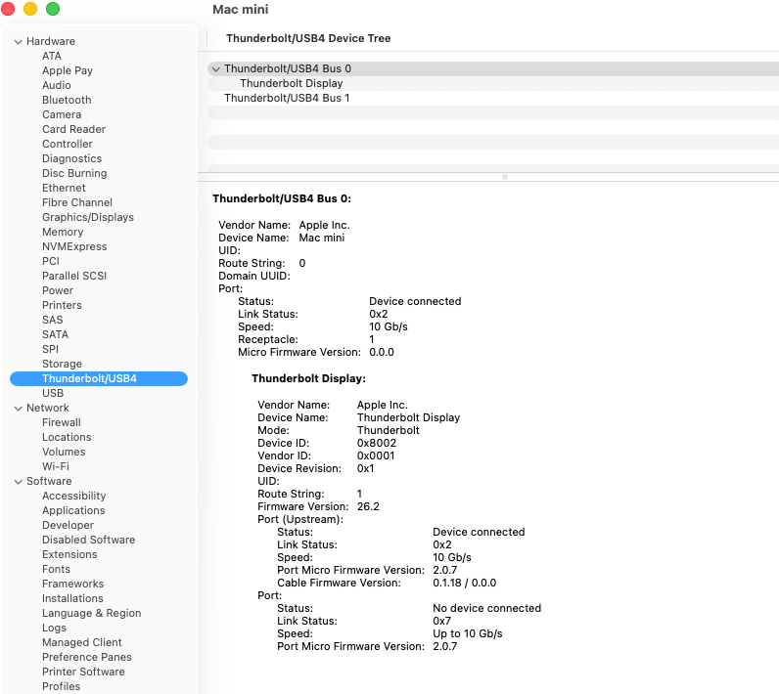Select the Thunderbolt/USB4 Bus 0 row
The width and height of the screenshot is (779, 694).
point(493,68)
